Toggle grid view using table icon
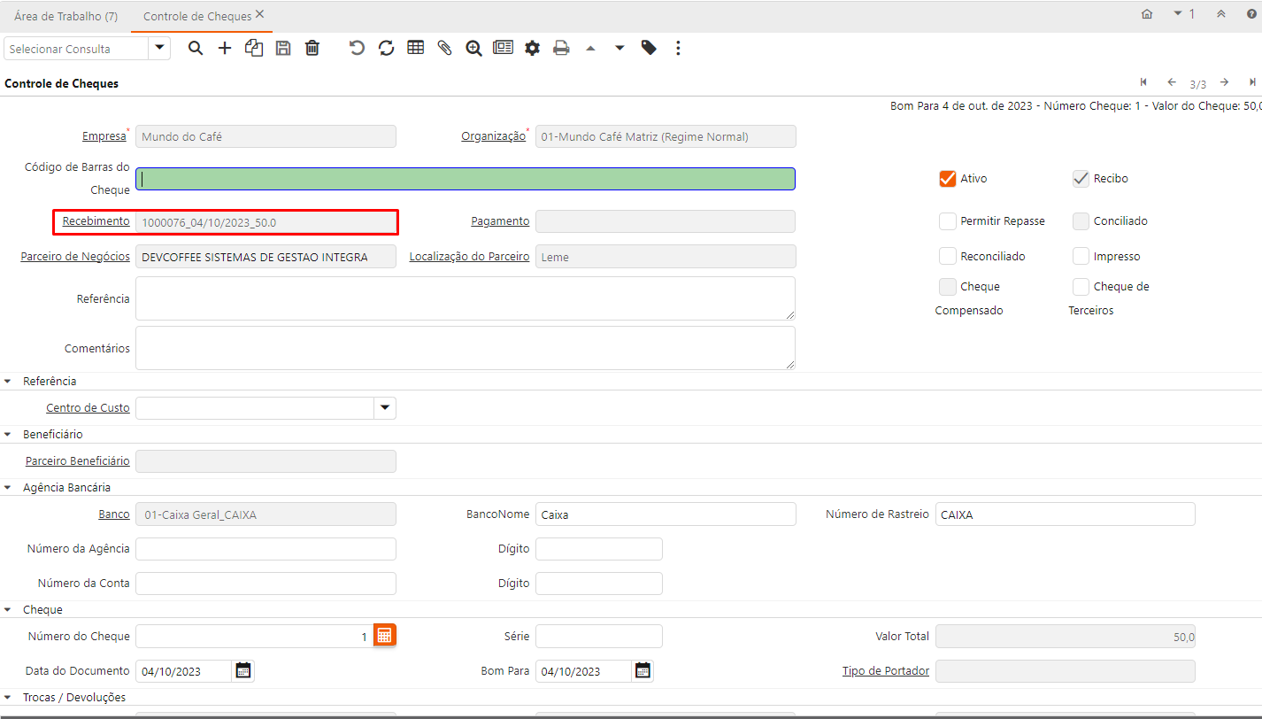This screenshot has height=719, width=1262. point(415,48)
